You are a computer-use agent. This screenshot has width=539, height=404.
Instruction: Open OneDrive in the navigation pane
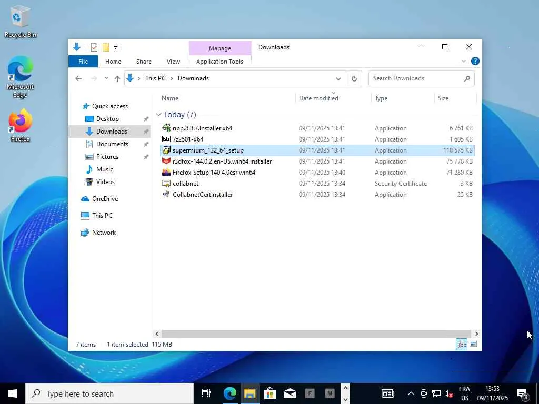click(105, 198)
